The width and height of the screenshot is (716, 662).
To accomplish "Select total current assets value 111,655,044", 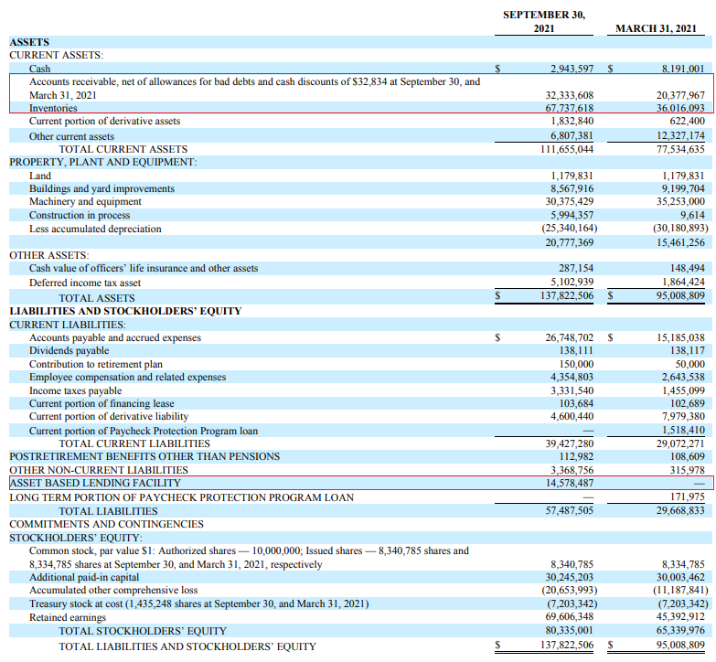I will click(567, 149).
